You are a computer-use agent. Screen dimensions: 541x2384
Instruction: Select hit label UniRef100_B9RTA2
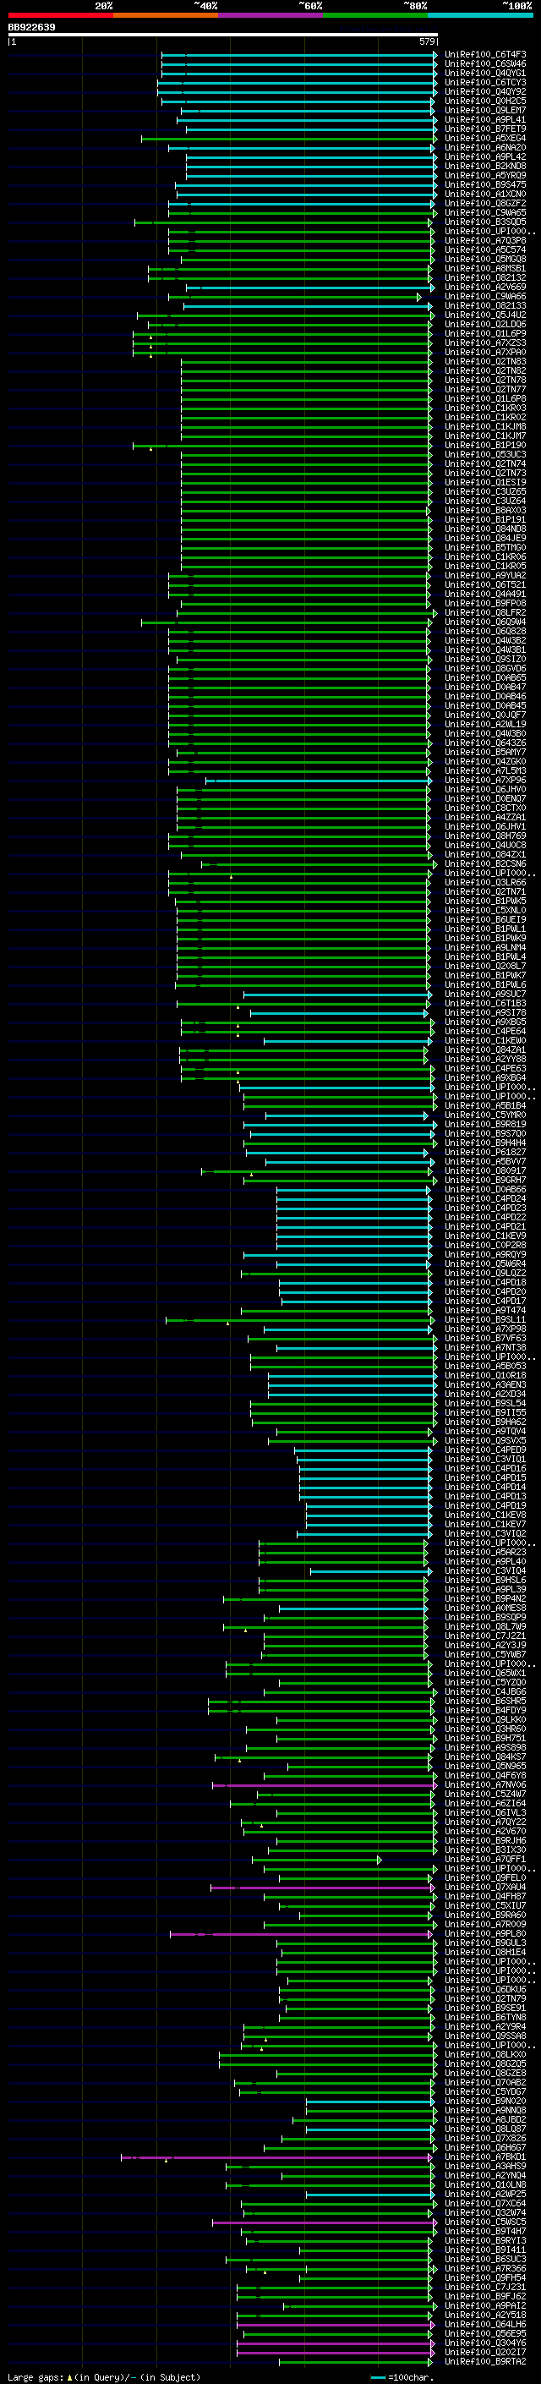(x=485, y=2361)
